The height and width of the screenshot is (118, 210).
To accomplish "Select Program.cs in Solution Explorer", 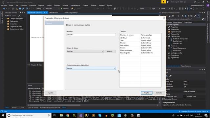I will click(175, 55).
